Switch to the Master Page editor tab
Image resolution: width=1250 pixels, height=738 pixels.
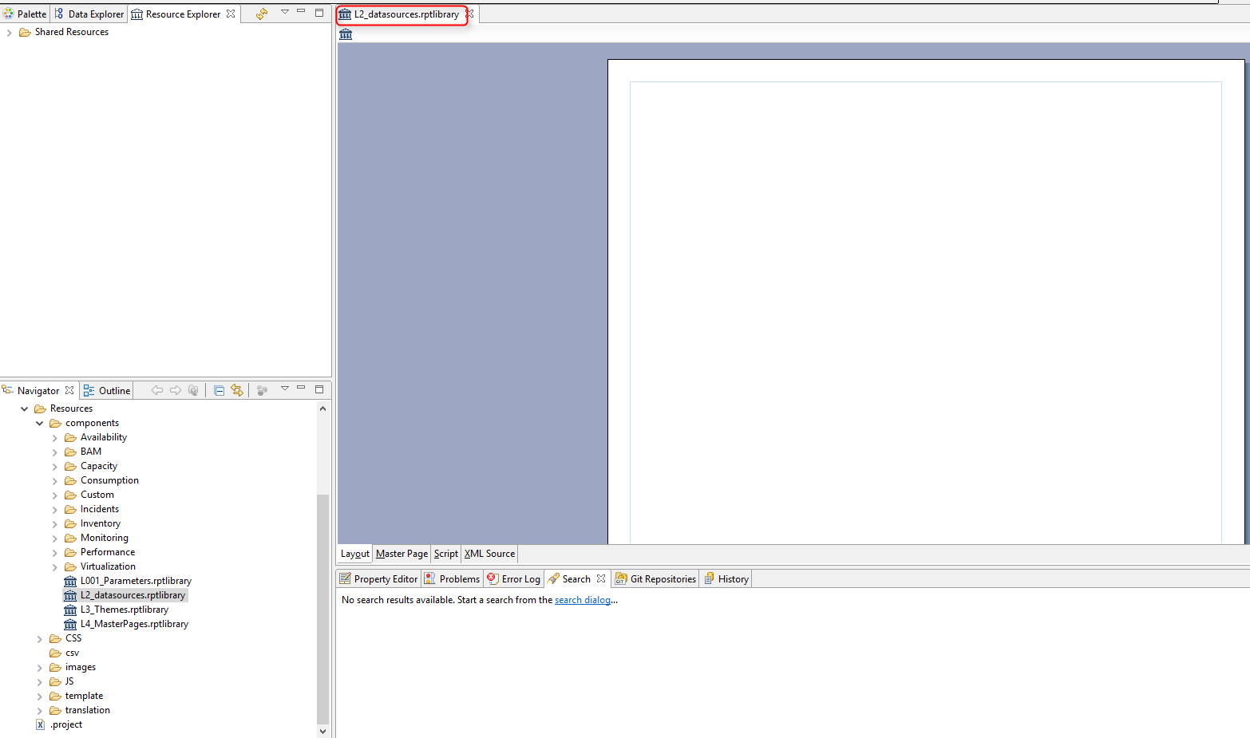click(x=402, y=553)
